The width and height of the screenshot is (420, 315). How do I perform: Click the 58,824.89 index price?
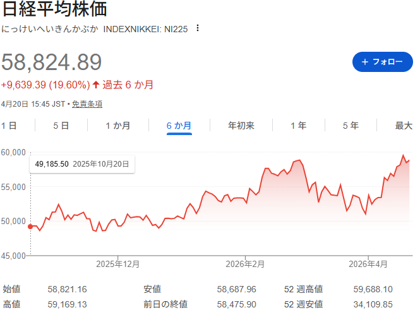52,62
